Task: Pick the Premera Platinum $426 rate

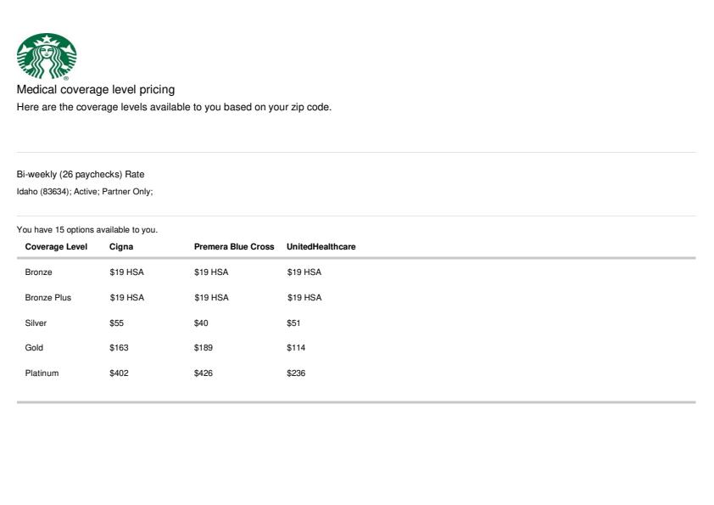Action: coord(204,373)
